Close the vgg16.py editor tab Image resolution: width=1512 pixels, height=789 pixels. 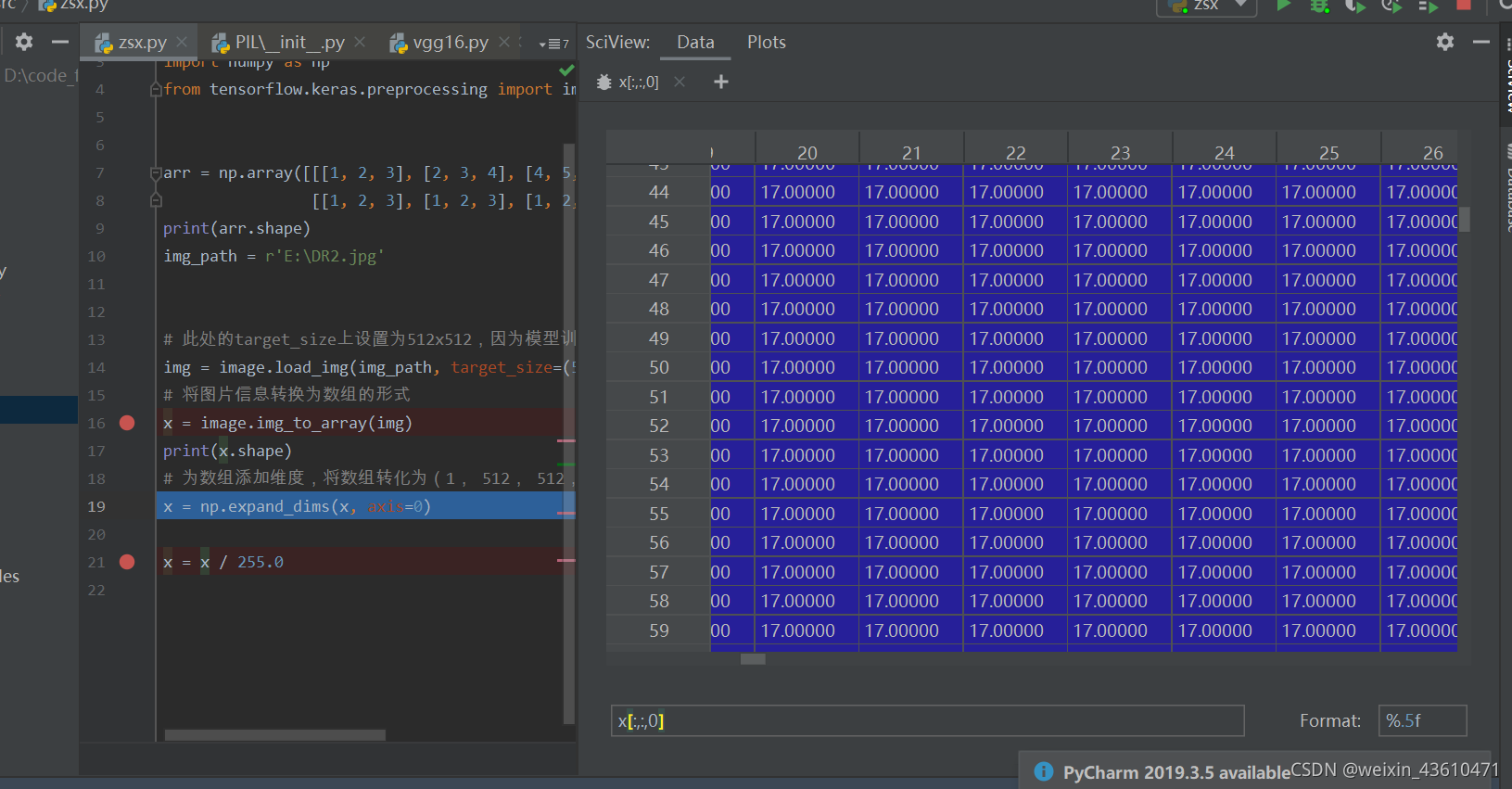pyautogui.click(x=504, y=42)
